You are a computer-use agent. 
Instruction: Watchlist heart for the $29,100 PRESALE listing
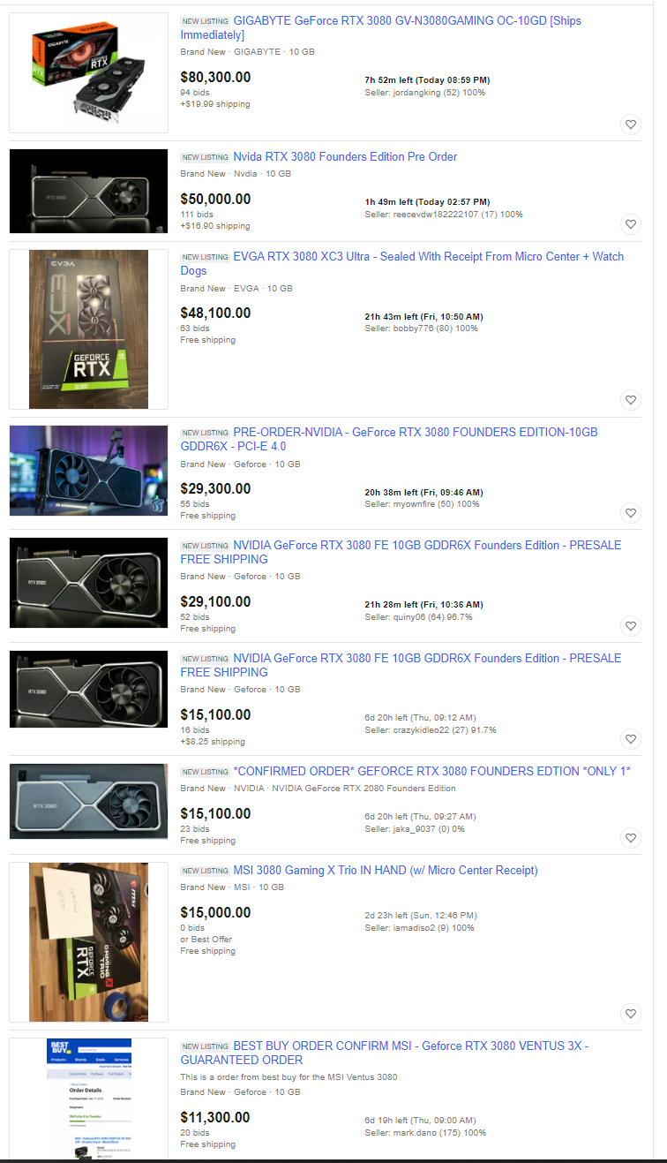click(x=630, y=626)
